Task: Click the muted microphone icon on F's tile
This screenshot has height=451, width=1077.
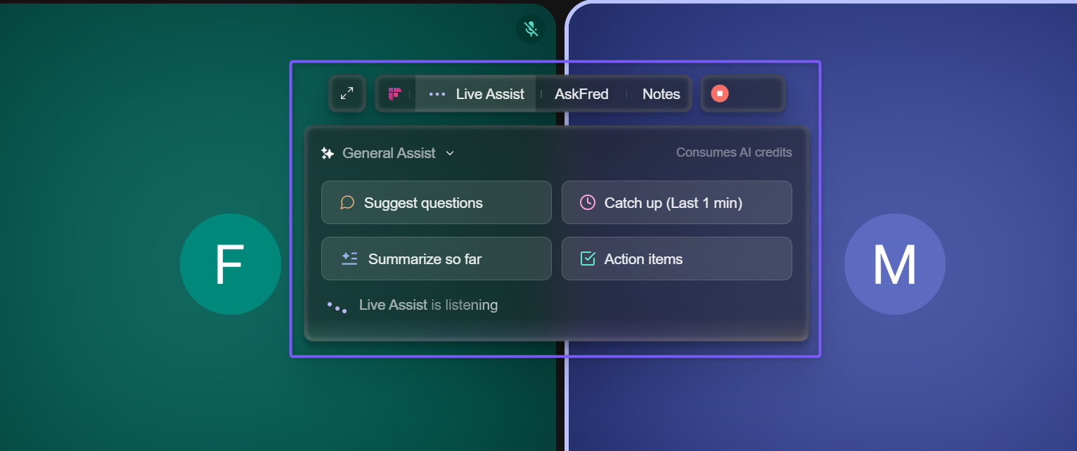Action: [x=531, y=29]
